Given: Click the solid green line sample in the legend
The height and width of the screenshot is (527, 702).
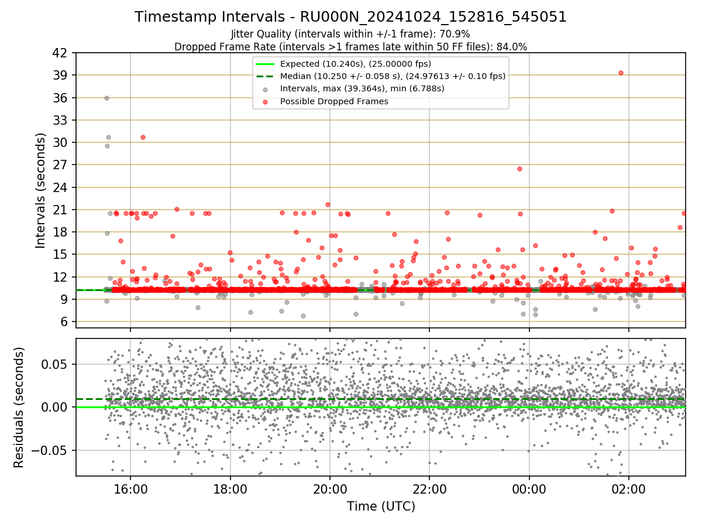Looking at the screenshot, I should (x=266, y=64).
